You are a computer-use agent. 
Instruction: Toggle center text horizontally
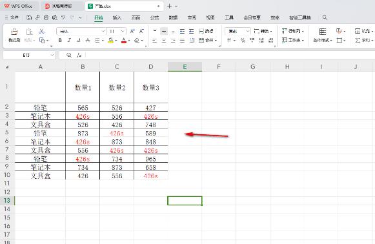[164, 41]
